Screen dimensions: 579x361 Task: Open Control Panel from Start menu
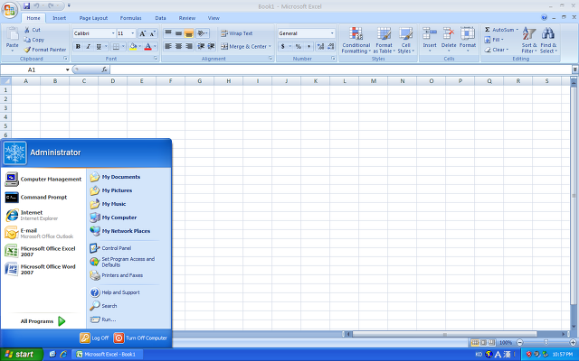pyautogui.click(x=110, y=248)
